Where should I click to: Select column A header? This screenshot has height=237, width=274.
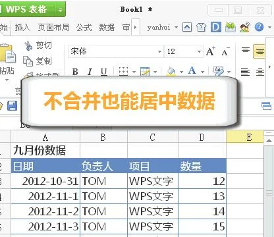pos(45,137)
